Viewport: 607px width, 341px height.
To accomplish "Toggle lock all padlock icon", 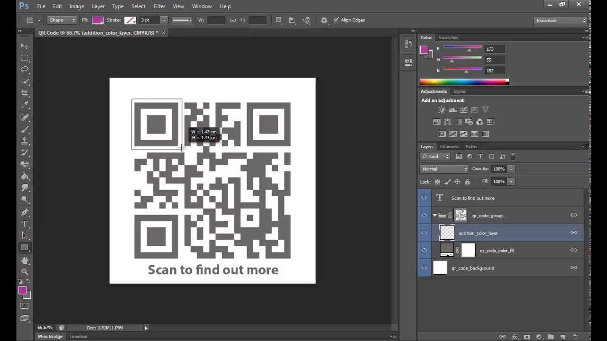I will (467, 182).
